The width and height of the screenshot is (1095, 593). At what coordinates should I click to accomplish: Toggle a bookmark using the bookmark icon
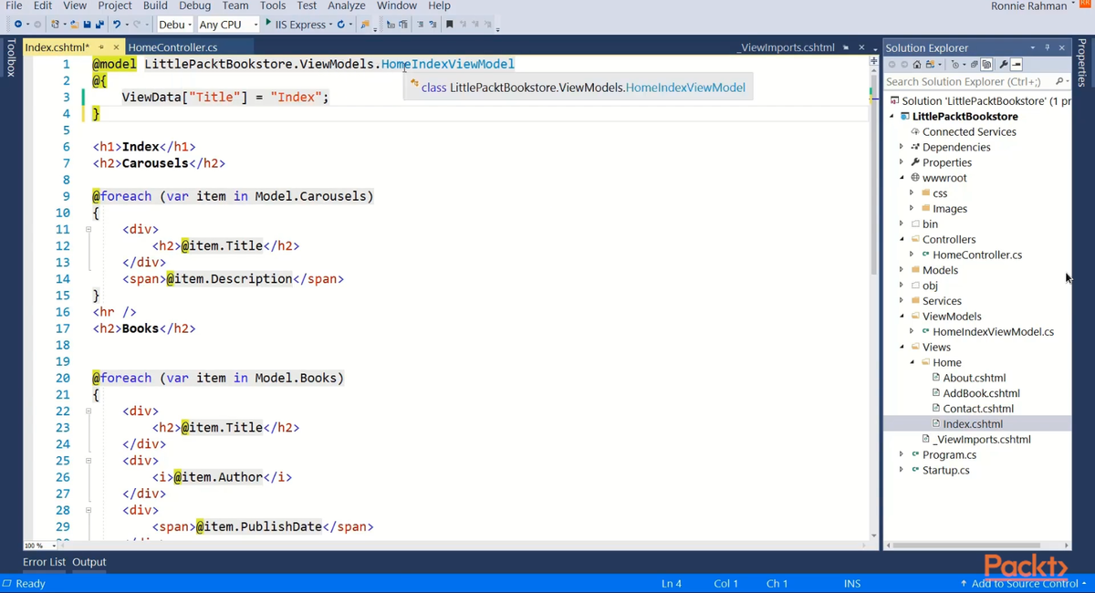449,25
